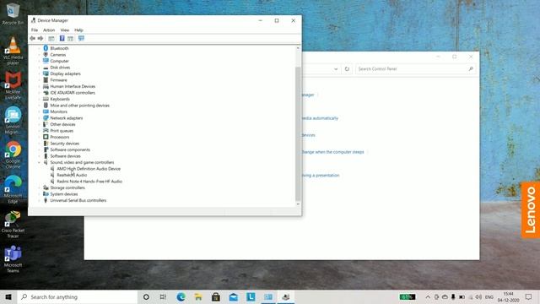Select the Microsoft Teams desktop icon

pyautogui.click(x=13, y=259)
